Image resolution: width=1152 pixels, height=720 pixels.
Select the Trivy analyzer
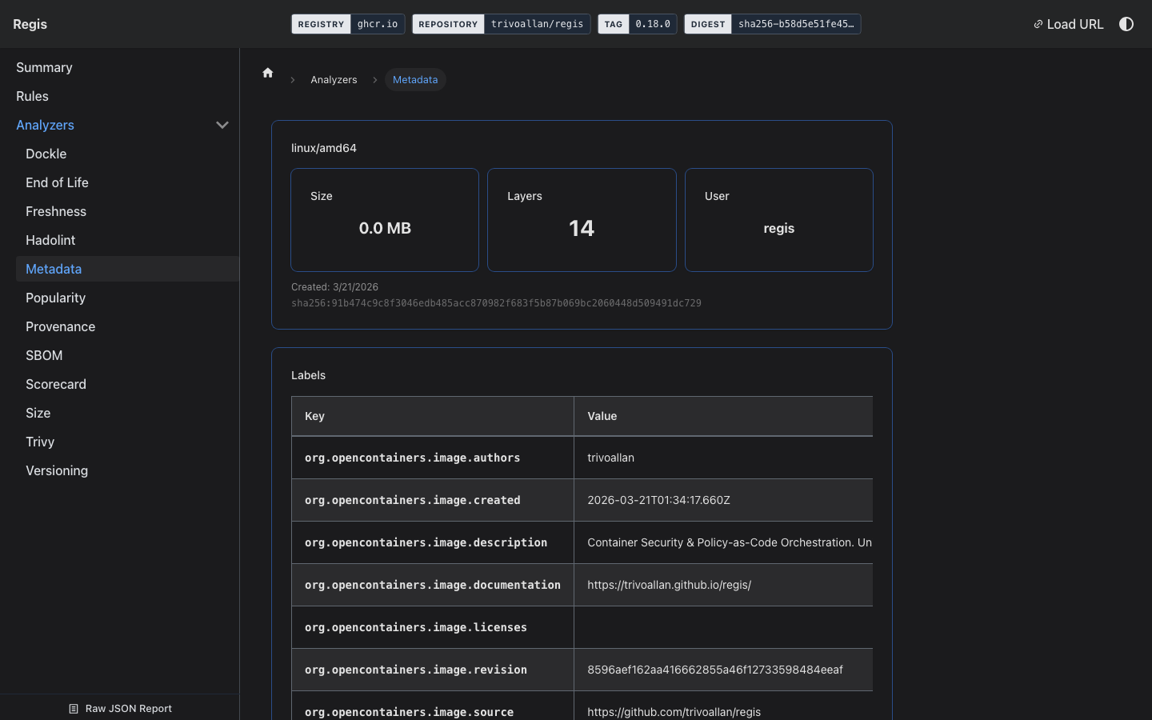point(40,442)
